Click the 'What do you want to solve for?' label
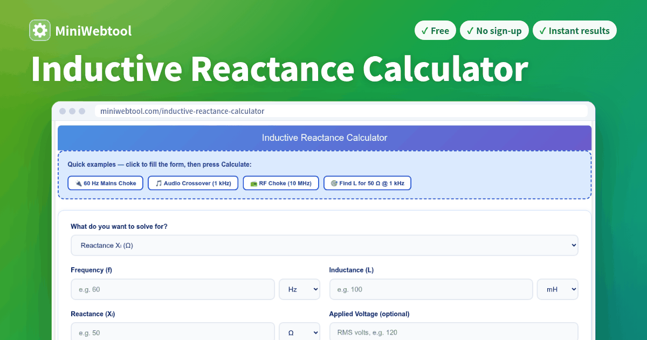The height and width of the screenshot is (340, 647). [119, 226]
